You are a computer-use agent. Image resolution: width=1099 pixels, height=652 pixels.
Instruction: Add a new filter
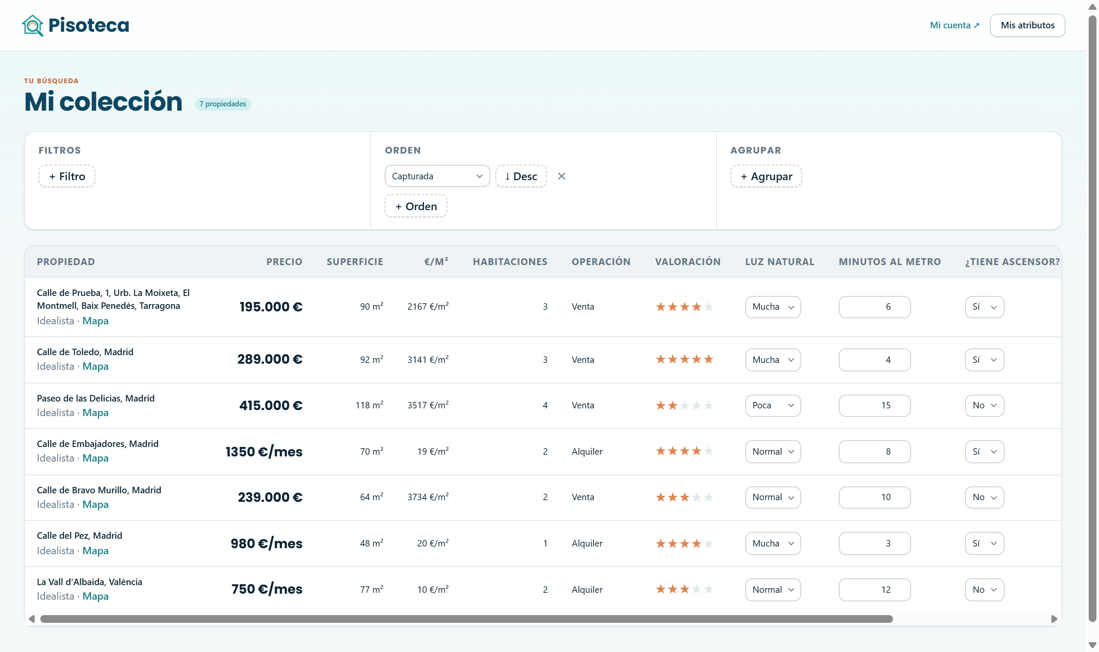pos(67,176)
